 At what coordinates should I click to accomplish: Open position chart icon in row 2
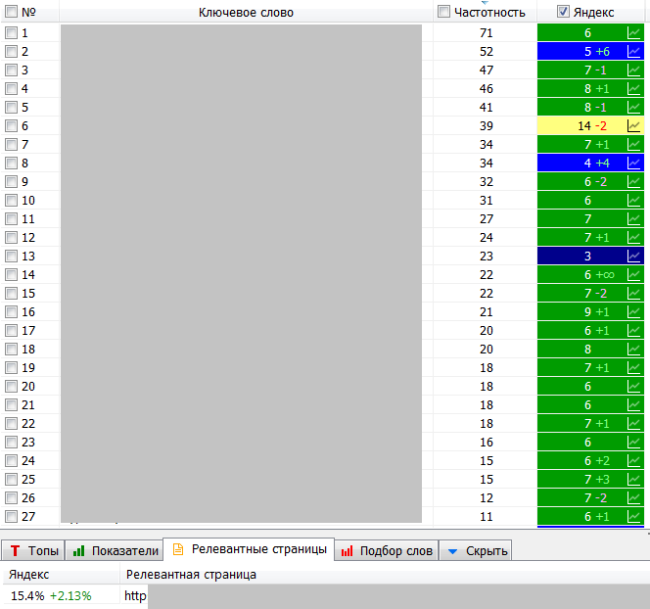633,52
